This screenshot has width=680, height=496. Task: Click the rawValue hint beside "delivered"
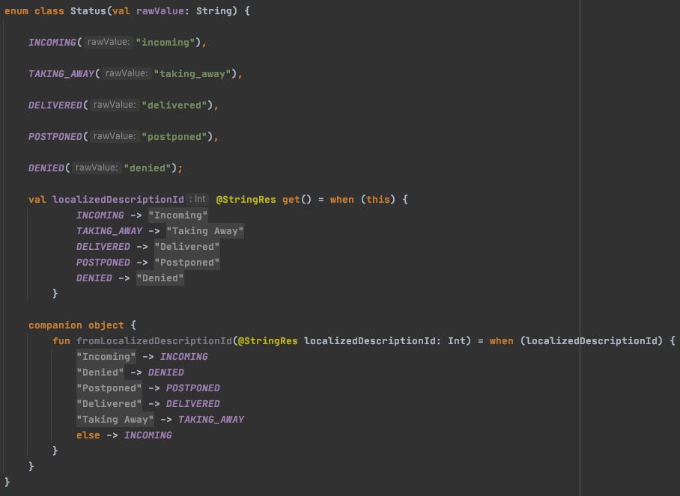pos(115,105)
